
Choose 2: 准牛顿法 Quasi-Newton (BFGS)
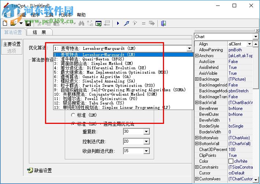[x=123, y=59]
